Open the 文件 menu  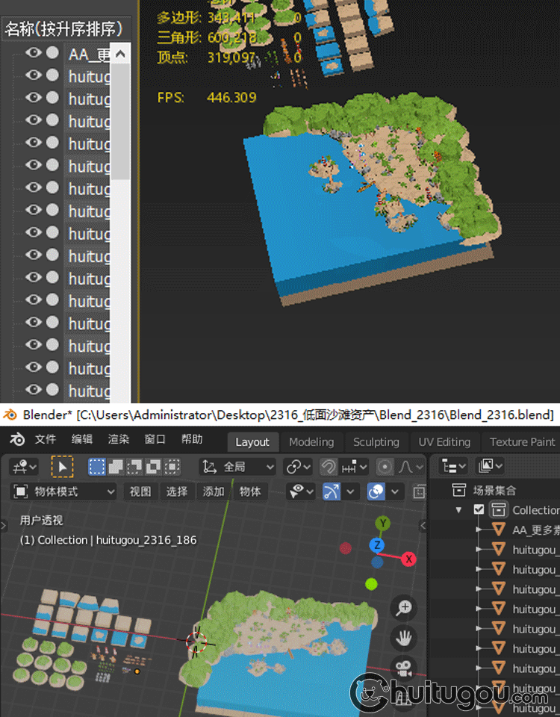[46, 440]
